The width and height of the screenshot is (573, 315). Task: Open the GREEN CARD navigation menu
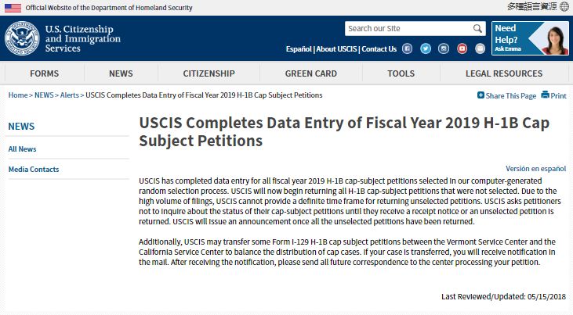point(310,73)
